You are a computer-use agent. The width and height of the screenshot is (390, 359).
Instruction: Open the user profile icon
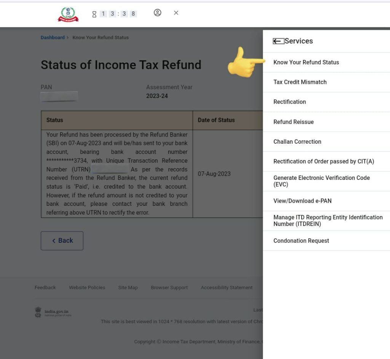(157, 13)
